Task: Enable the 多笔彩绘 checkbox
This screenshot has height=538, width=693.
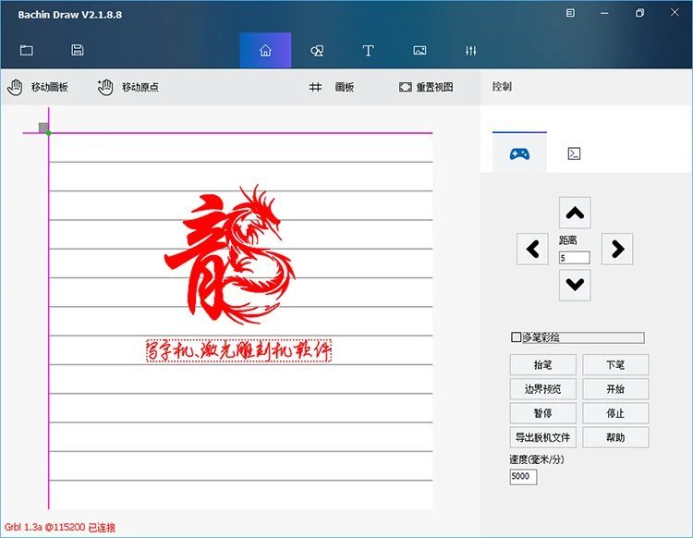Action: tap(516, 337)
